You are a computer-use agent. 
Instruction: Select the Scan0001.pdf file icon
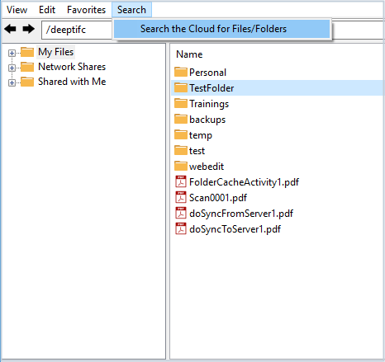pos(181,197)
